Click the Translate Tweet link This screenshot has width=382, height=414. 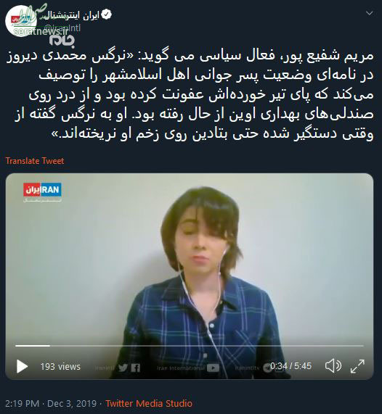point(35,161)
